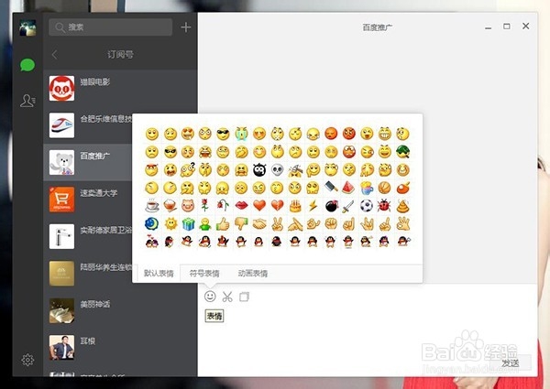Insert the cleaver knife emoji

pos(331,188)
